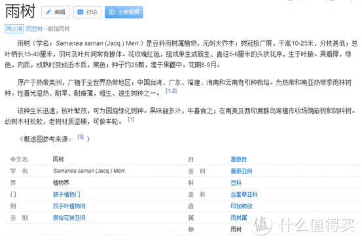Image resolution: width=362 pixels, height=242 pixels.
Task: Open the 含羞草亚科 subfamily link
Action: point(244,194)
